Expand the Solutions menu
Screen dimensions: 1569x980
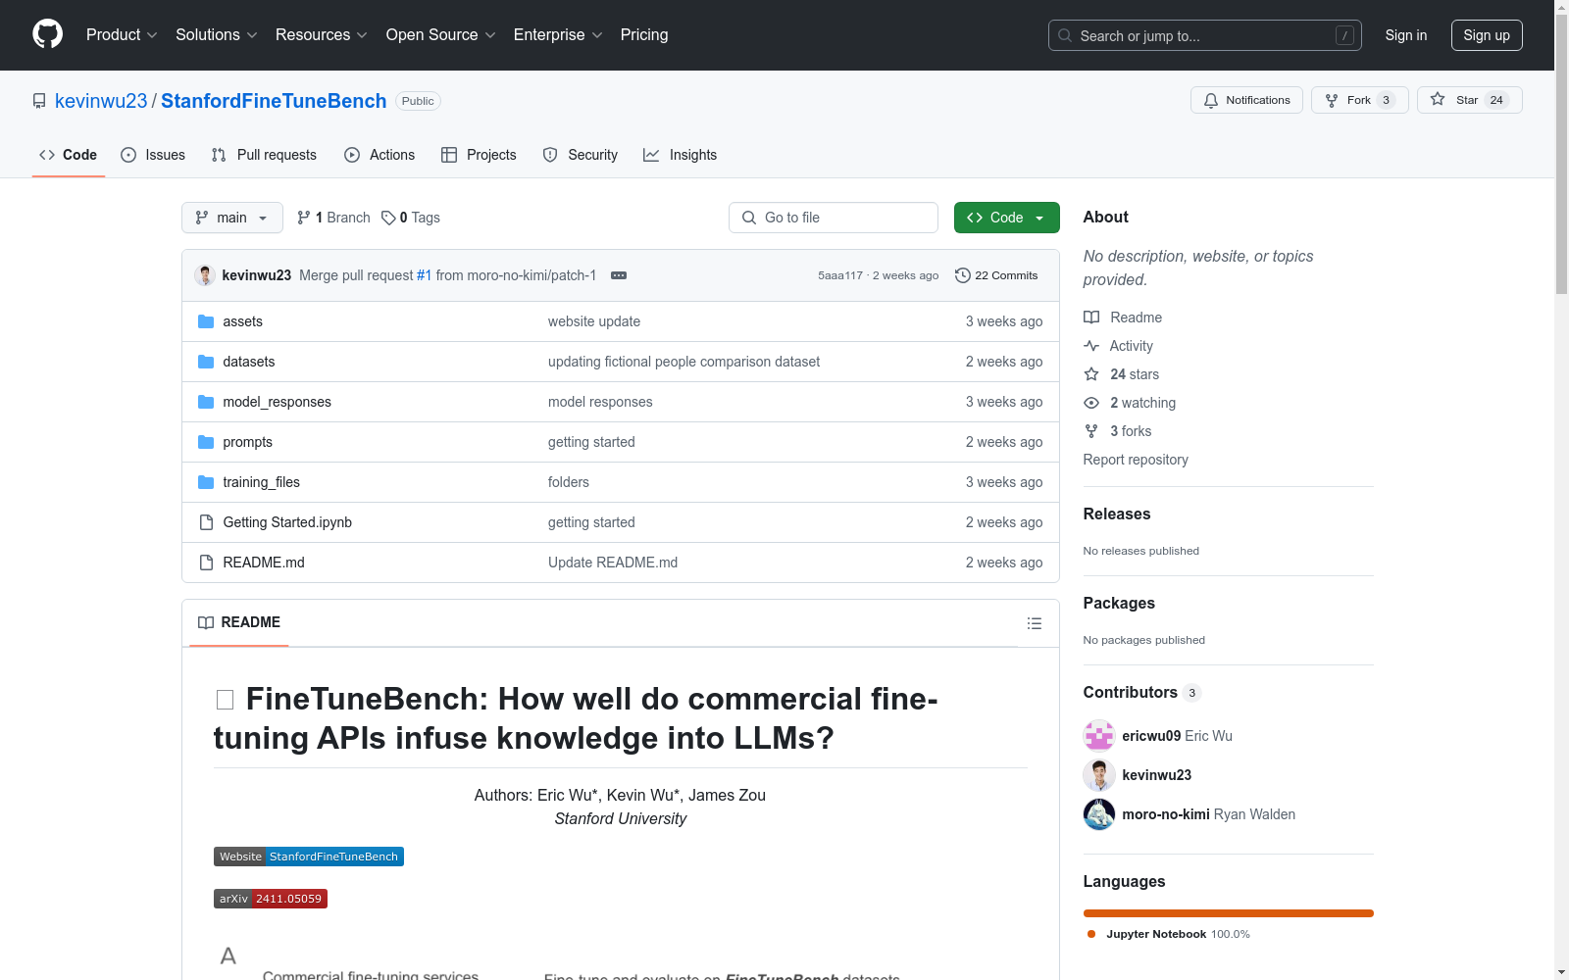216,35
